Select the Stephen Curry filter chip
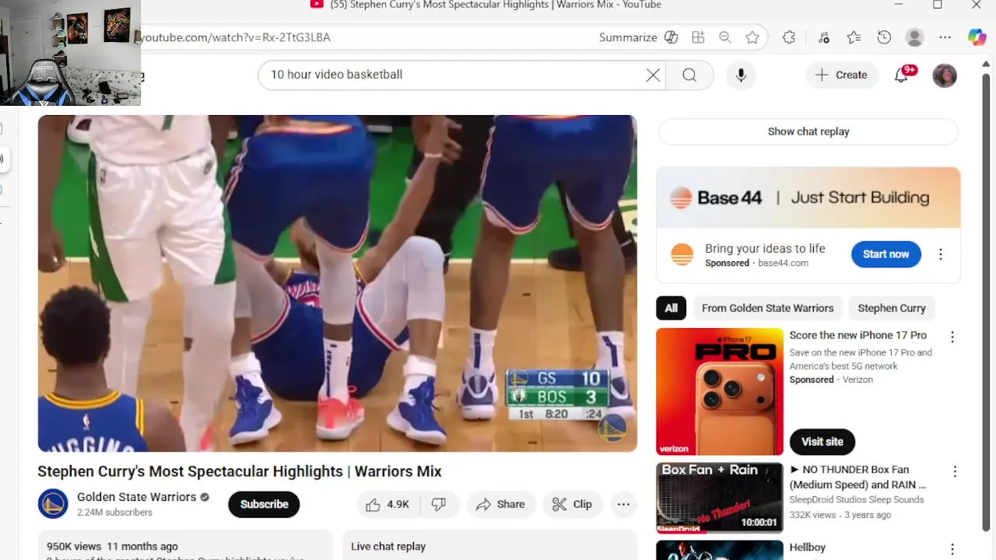Screen dimensions: 996x560 click(892, 308)
